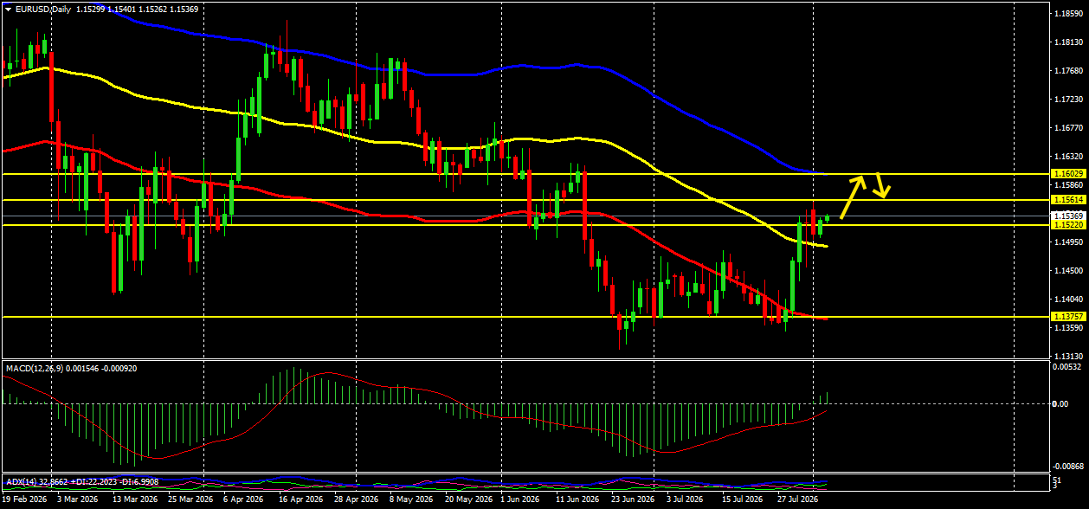
Task: Click the 1.14500 price axis value
Action: click(x=1069, y=271)
